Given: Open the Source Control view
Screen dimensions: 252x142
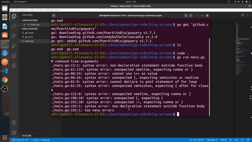Looking at the screenshot, I should coord(14,36).
